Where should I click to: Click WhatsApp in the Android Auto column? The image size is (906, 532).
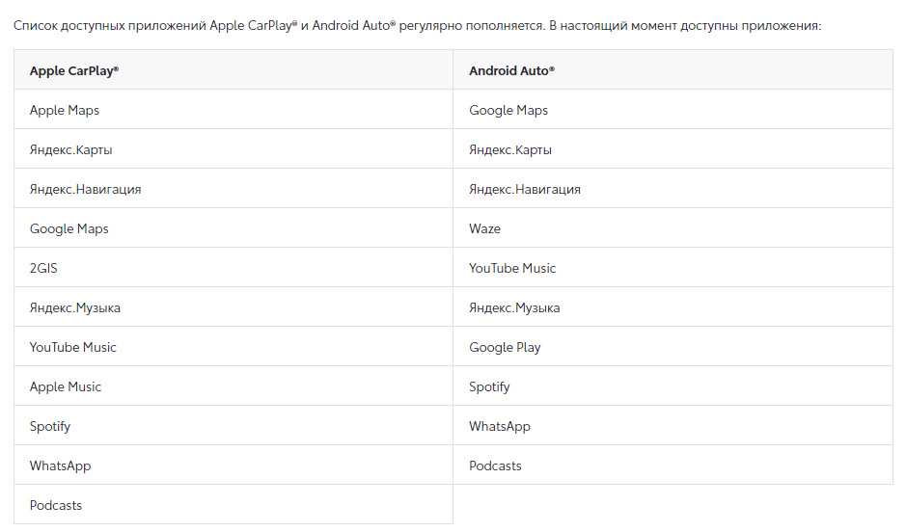[500, 426]
